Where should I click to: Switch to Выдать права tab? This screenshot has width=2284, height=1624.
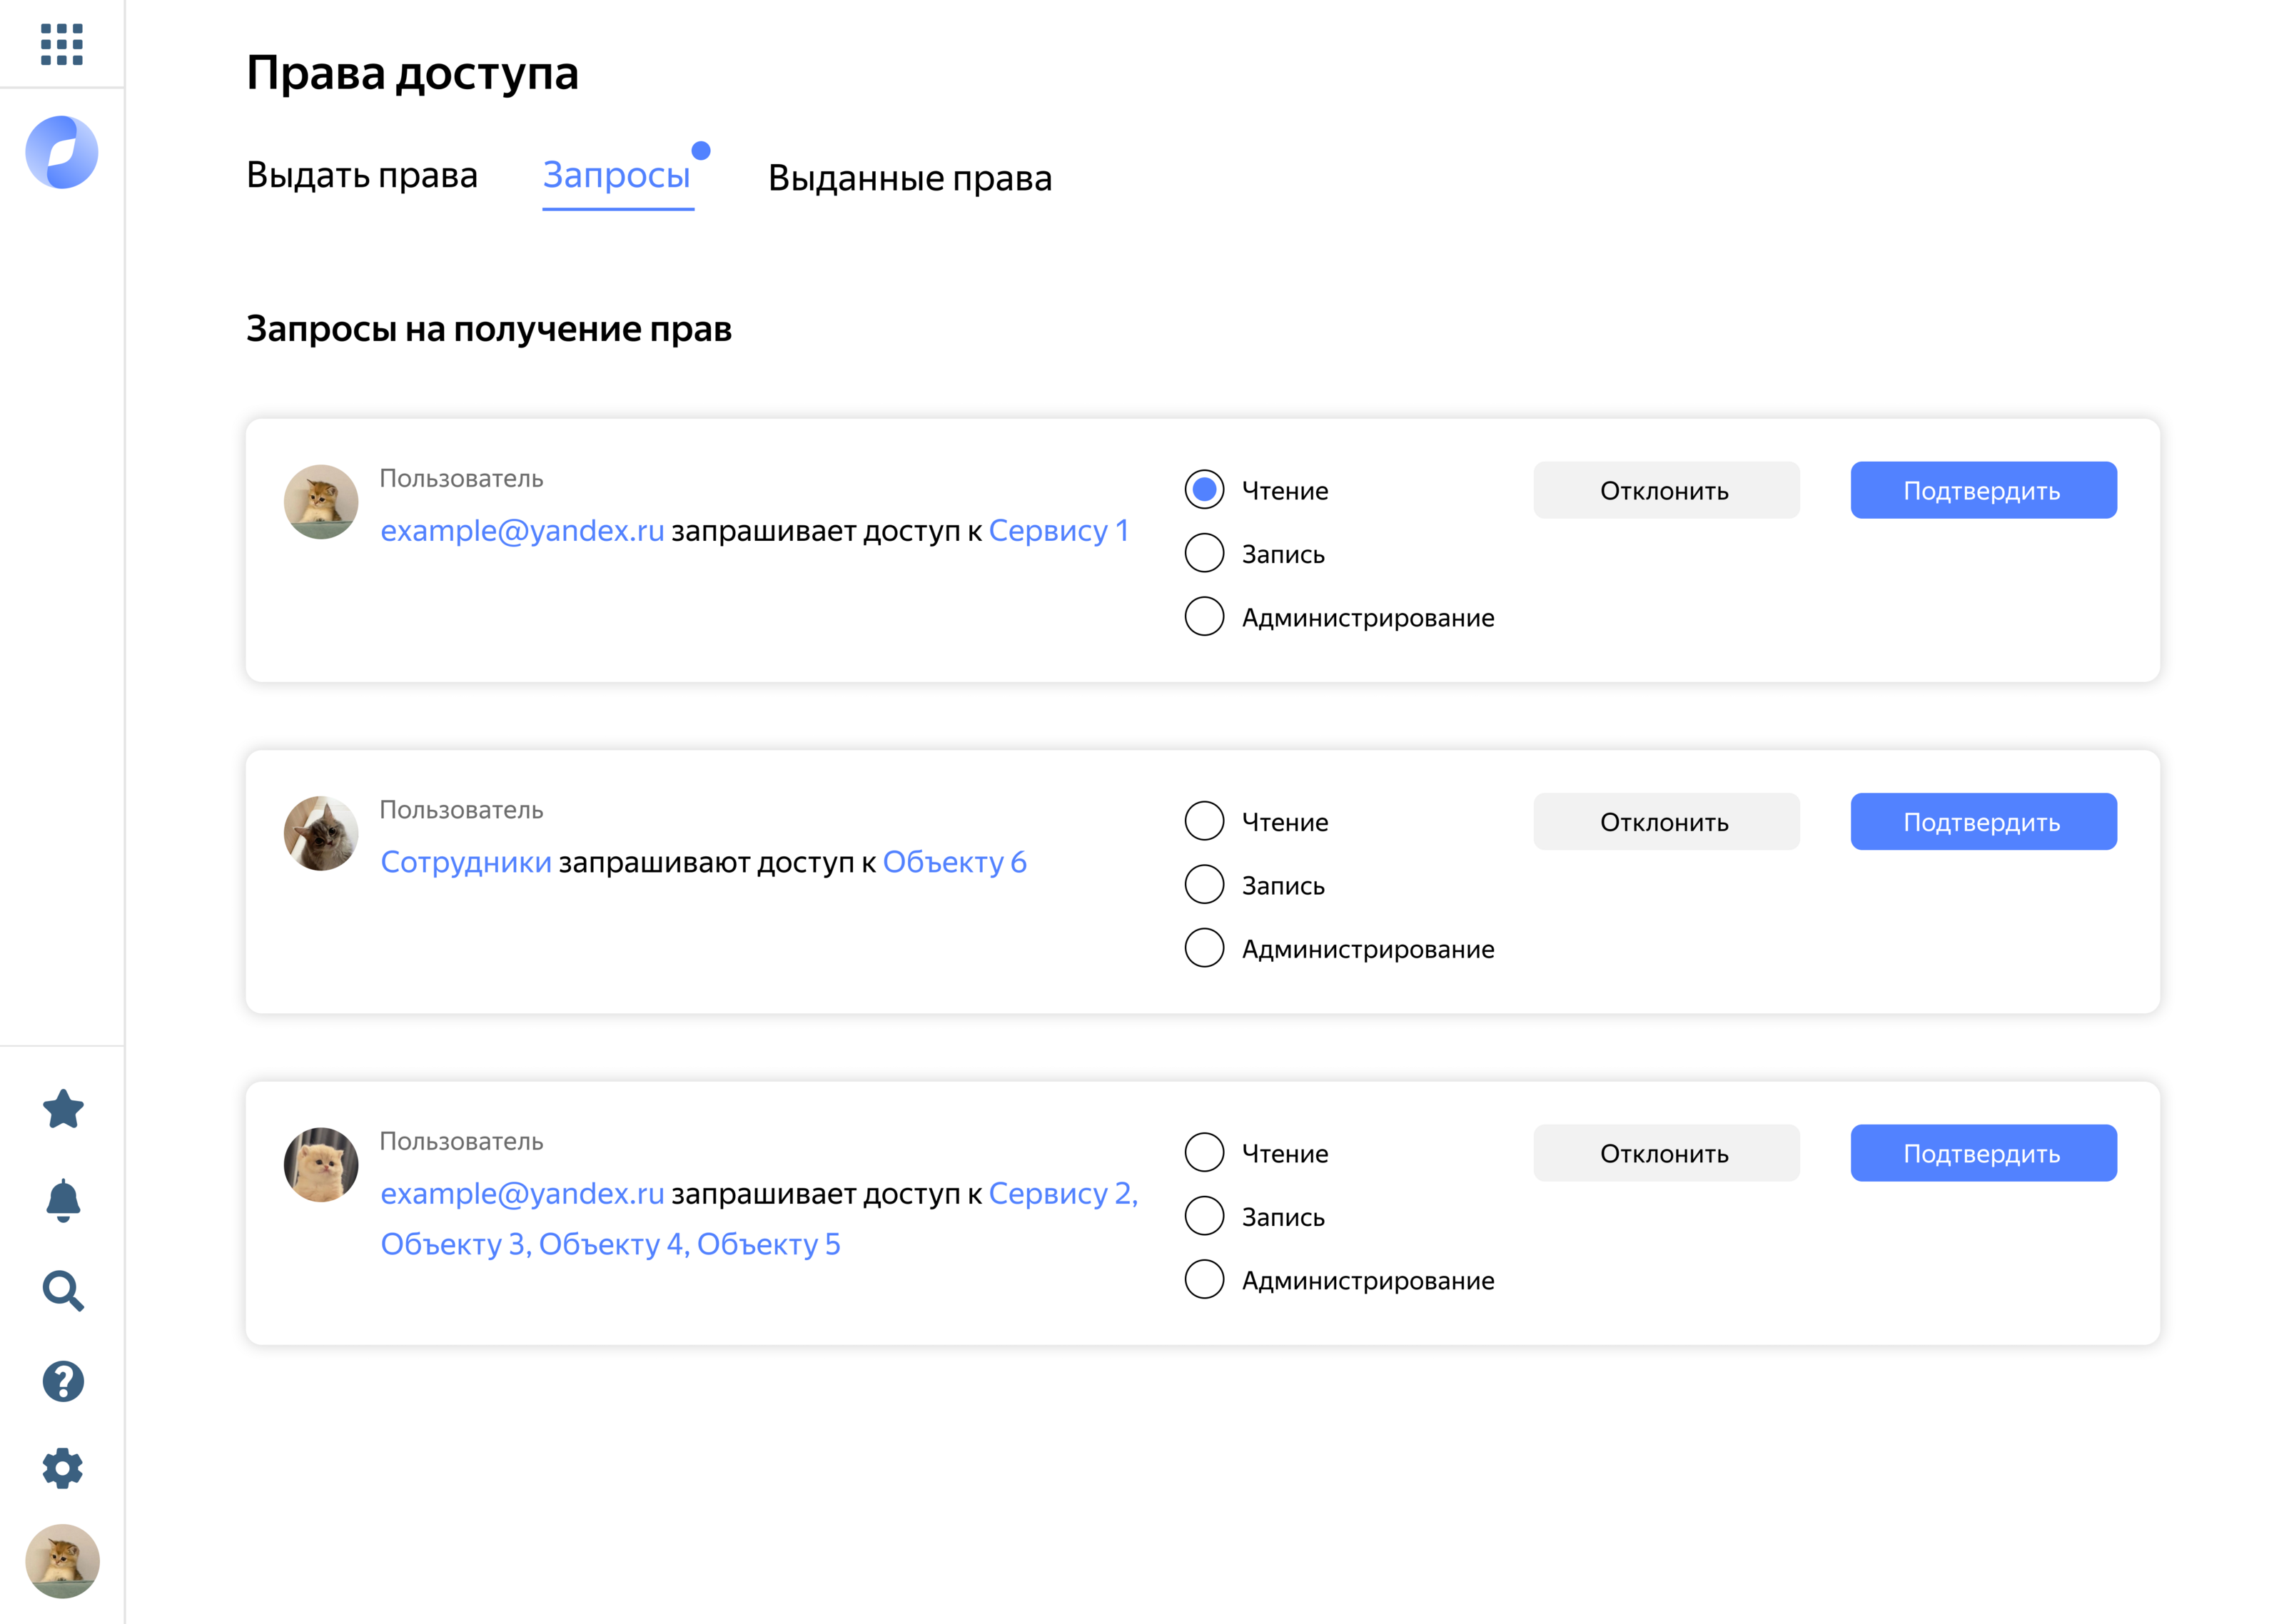(x=362, y=175)
